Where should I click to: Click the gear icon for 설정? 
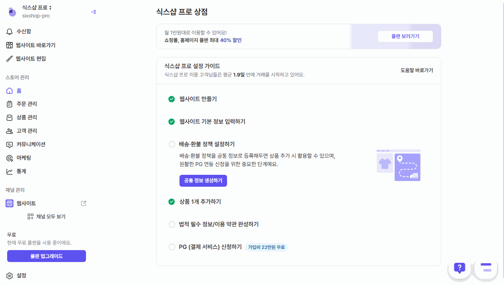pos(10,275)
